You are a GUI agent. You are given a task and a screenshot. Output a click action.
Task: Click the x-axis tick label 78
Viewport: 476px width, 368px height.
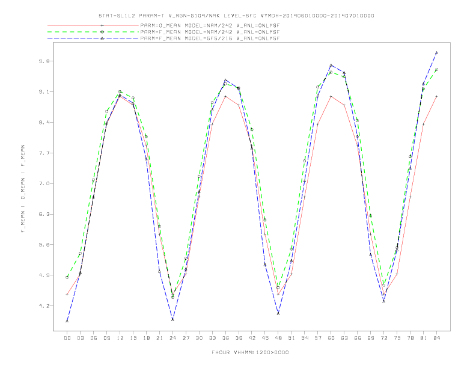pos(410,338)
